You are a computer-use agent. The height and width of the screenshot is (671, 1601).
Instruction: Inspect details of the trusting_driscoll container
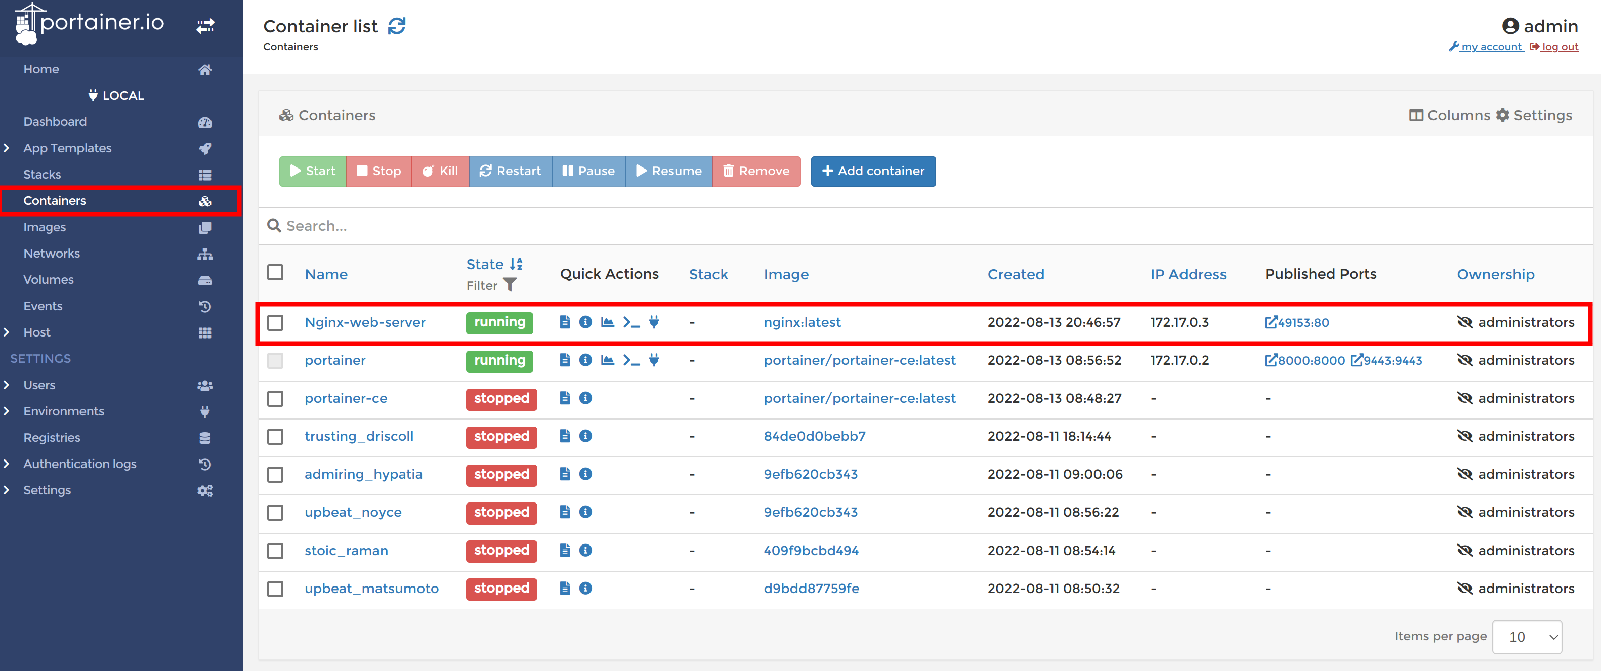[x=585, y=436]
